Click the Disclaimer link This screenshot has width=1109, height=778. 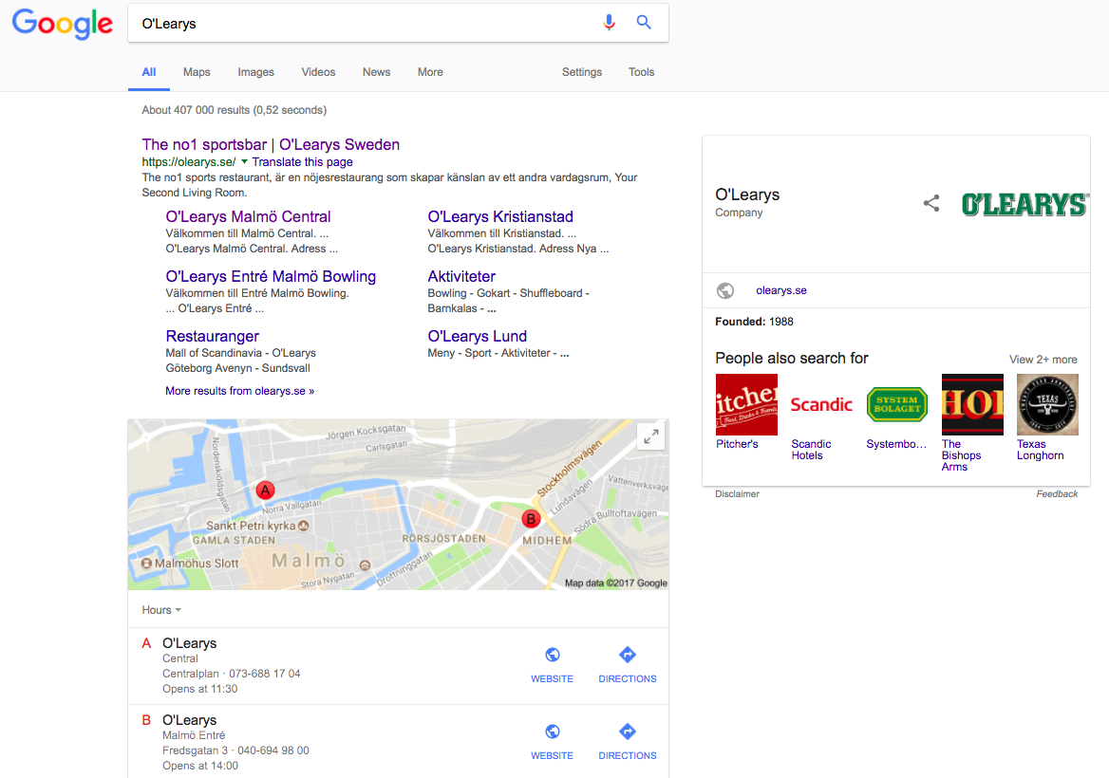click(x=737, y=494)
